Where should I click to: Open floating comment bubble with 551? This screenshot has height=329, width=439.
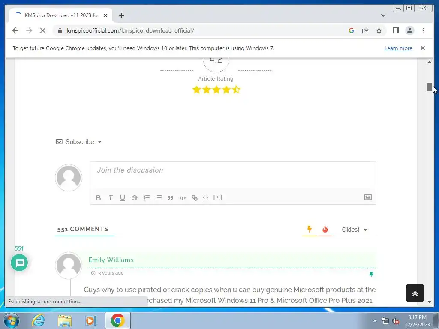tap(19, 263)
